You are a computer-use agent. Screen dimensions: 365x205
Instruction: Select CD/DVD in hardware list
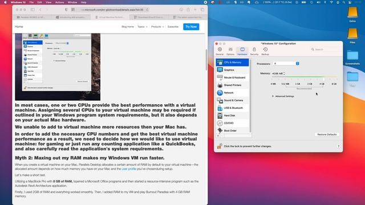[x=233, y=123]
